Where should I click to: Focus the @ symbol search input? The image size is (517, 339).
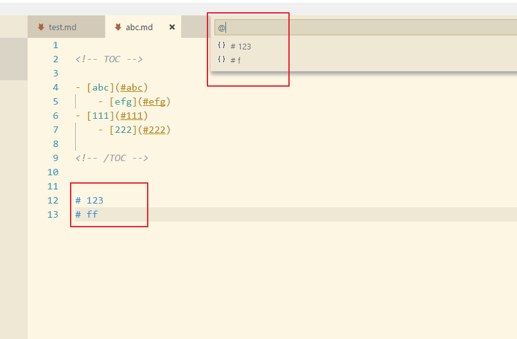[365, 28]
